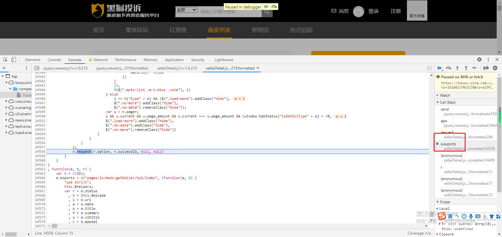Resume script execution in debugger sidebar
This screenshot has width=502, height=237.
coord(440,68)
